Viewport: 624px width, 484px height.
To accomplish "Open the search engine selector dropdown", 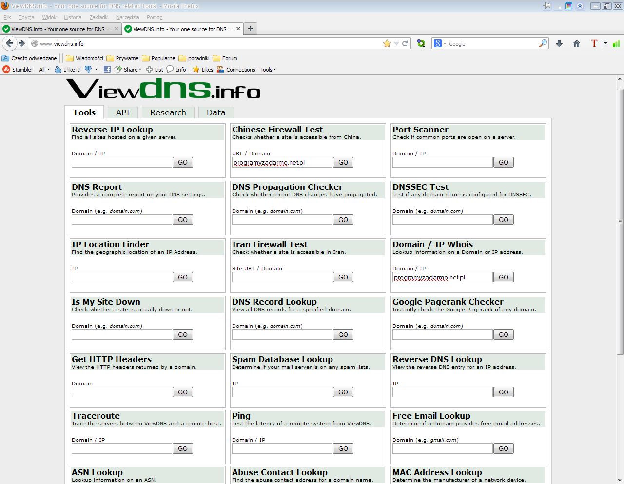I will click(x=440, y=43).
